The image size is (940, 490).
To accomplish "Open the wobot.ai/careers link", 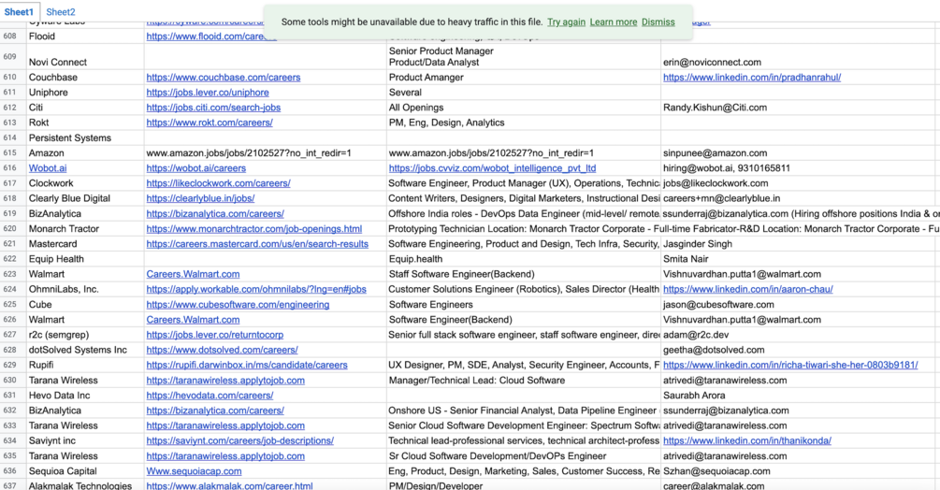I will (196, 168).
